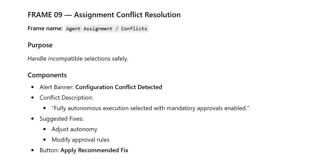Click the "Frame name:" bold label
Image resolution: width=329 pixels, height=163 pixels.
[45, 29]
